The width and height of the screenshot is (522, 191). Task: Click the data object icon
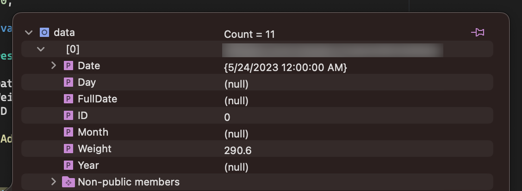[44, 33]
